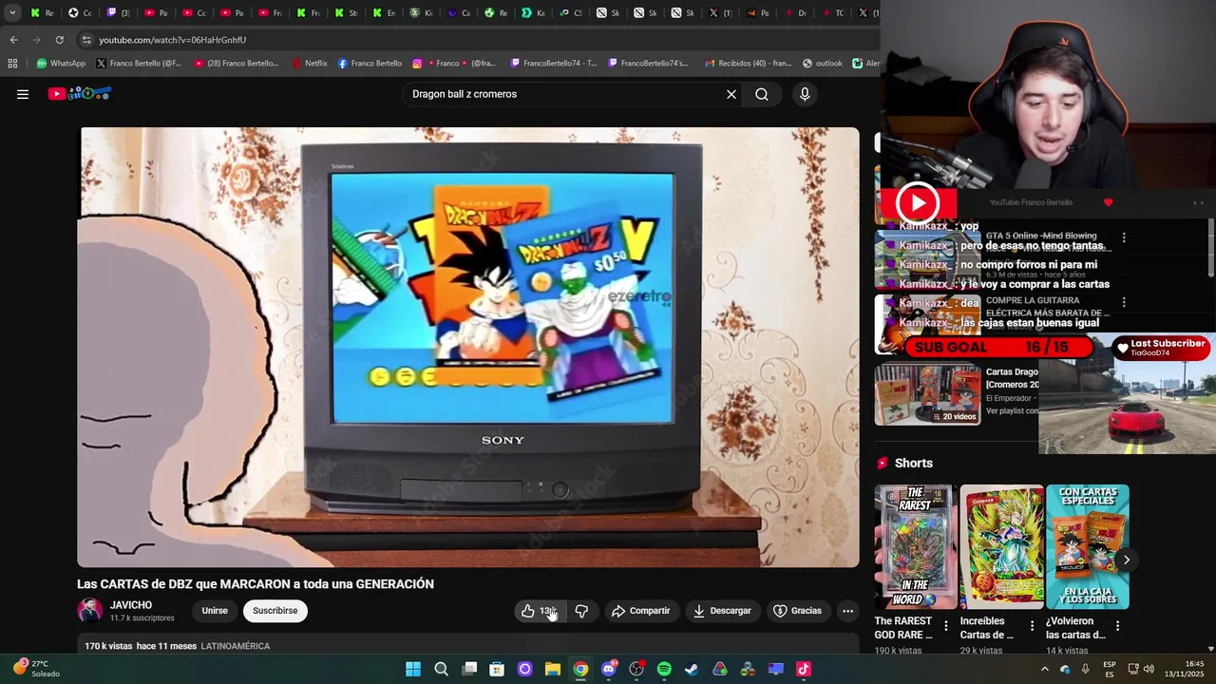Click the Gracias button

tap(797, 611)
